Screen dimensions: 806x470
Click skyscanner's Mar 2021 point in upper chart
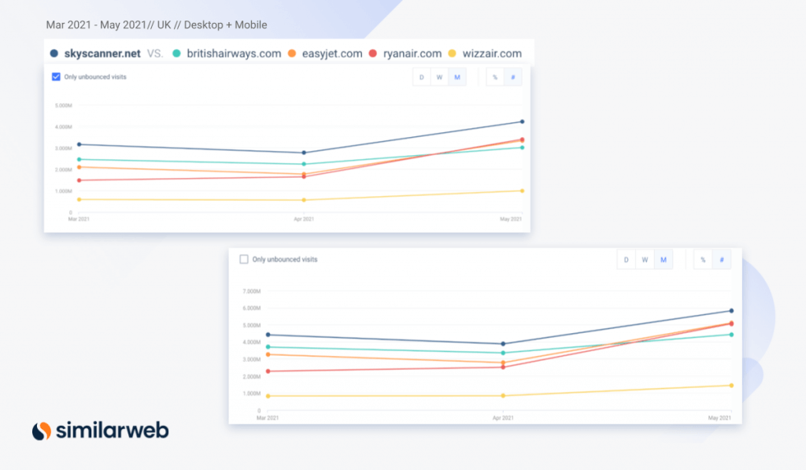[x=79, y=145]
